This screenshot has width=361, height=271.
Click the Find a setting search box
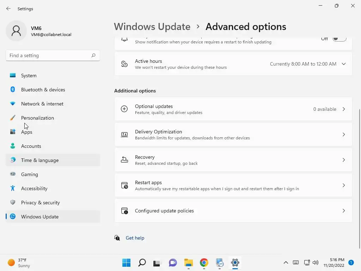pos(53,55)
